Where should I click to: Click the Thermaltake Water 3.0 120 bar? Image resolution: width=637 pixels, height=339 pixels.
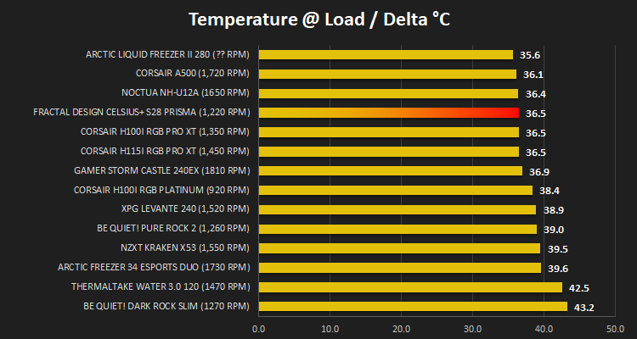410,287
